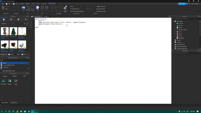
Task: Switch to the HOME ribbon tab
Action: pos(22,4)
